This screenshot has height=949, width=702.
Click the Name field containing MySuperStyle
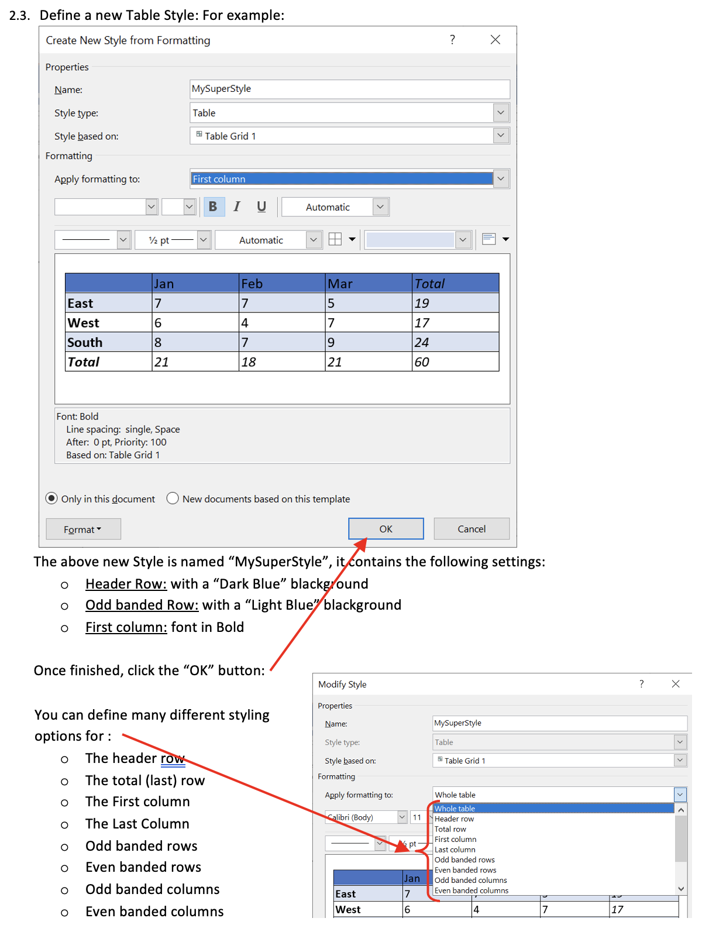349,89
